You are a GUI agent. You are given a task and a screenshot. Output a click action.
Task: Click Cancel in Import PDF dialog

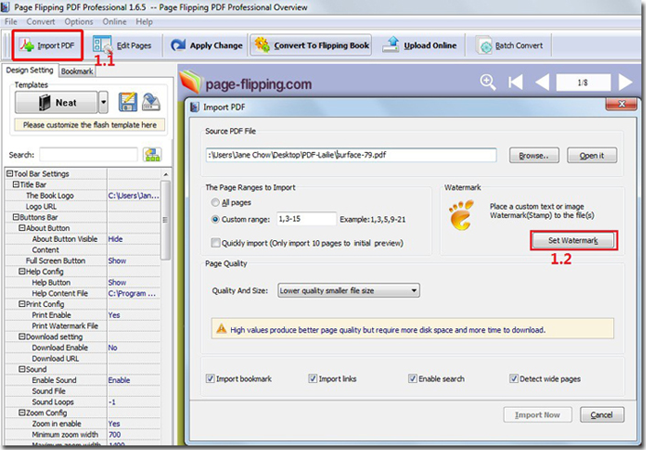tap(602, 414)
